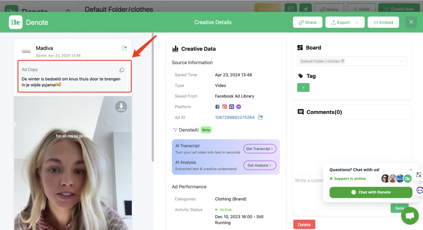Click the Audience Network platform icon
The image size is (423, 230).
(x=231, y=107)
